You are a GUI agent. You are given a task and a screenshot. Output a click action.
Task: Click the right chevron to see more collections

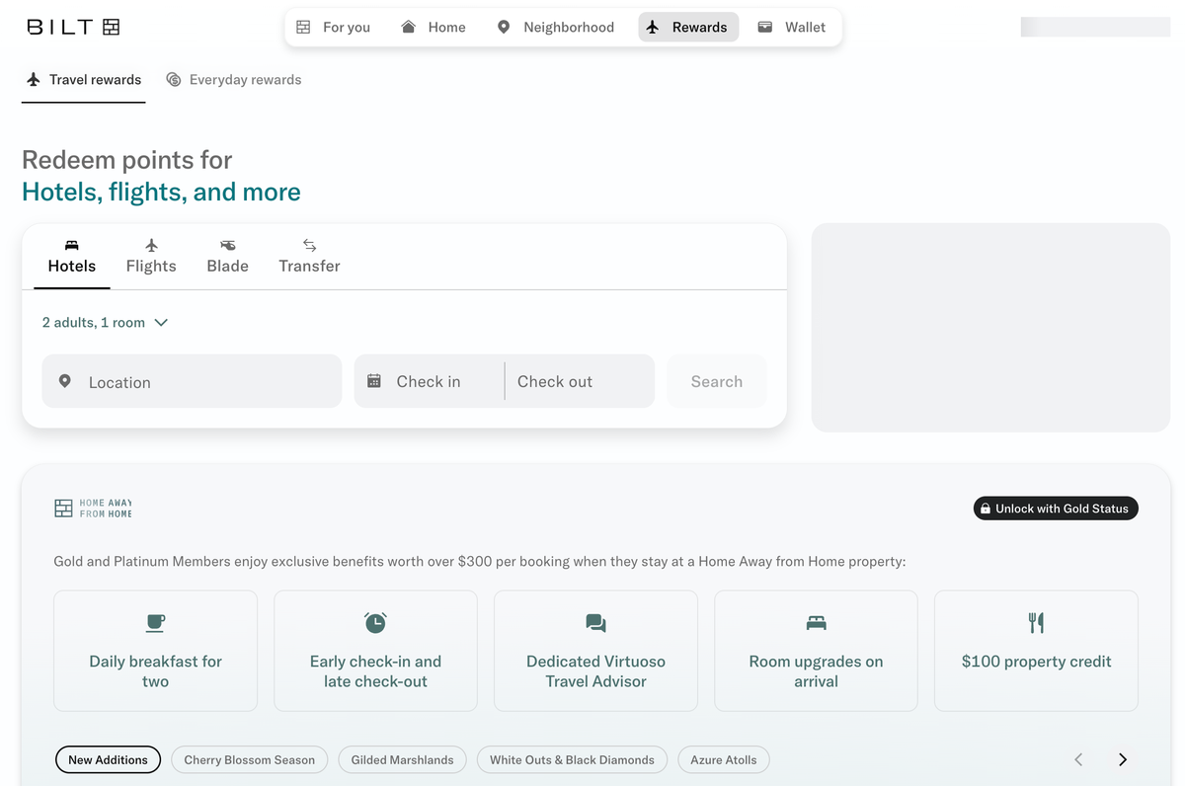click(x=1123, y=759)
